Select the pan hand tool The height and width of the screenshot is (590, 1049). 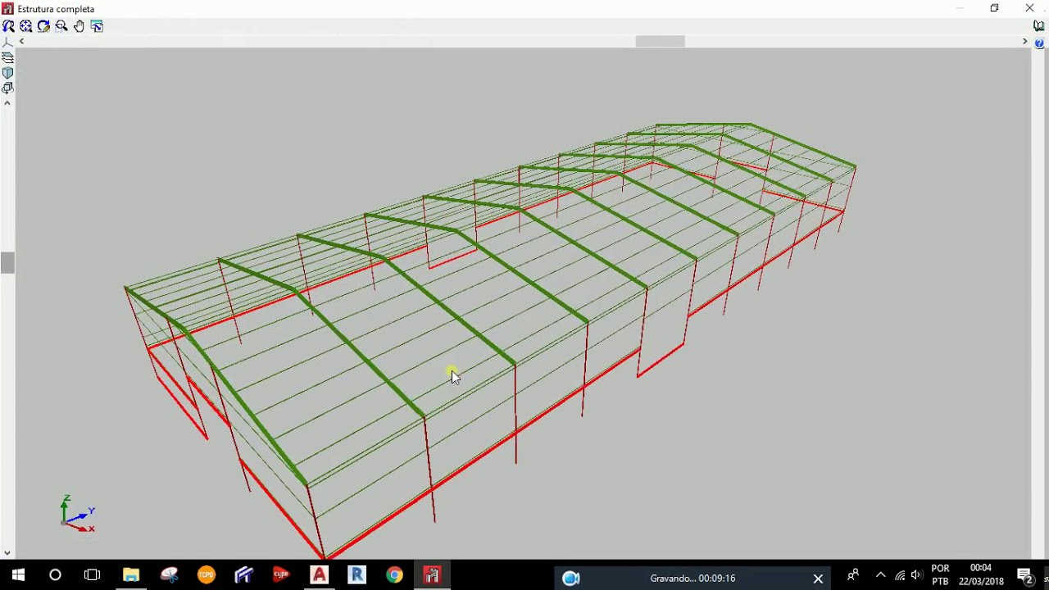coord(79,26)
